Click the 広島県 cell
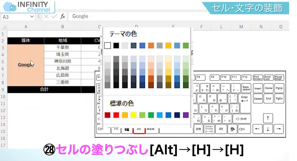Image resolution: width=297 pixels, height=161 pixels. click(x=62, y=75)
